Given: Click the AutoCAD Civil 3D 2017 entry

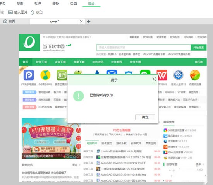Looking at the screenshot, I should pos(123,163).
